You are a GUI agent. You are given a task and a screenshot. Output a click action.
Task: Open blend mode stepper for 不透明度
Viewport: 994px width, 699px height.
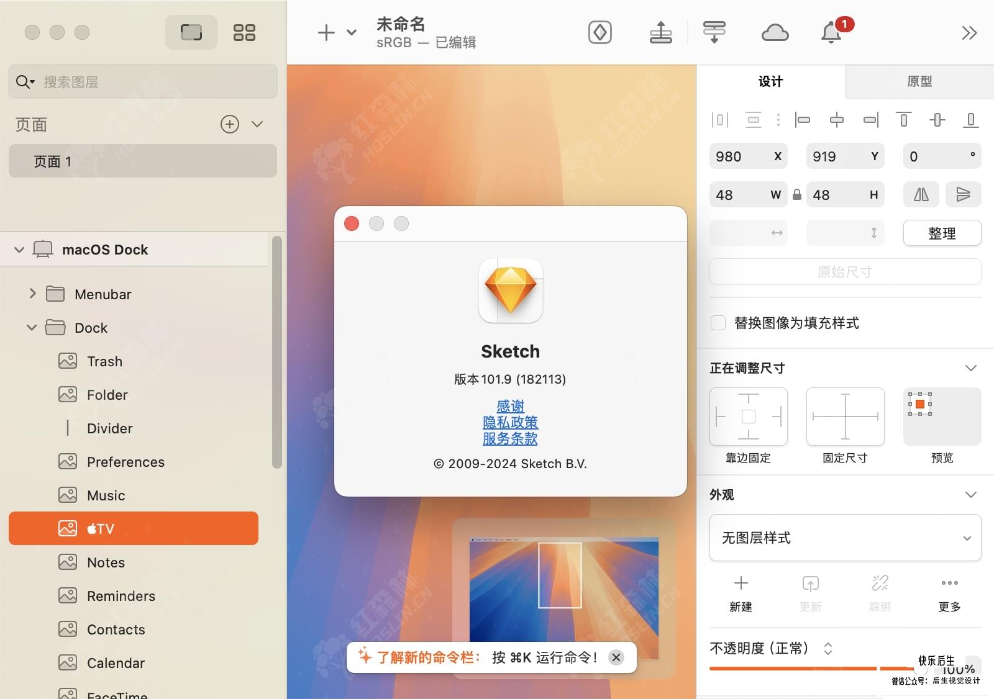[828, 649]
